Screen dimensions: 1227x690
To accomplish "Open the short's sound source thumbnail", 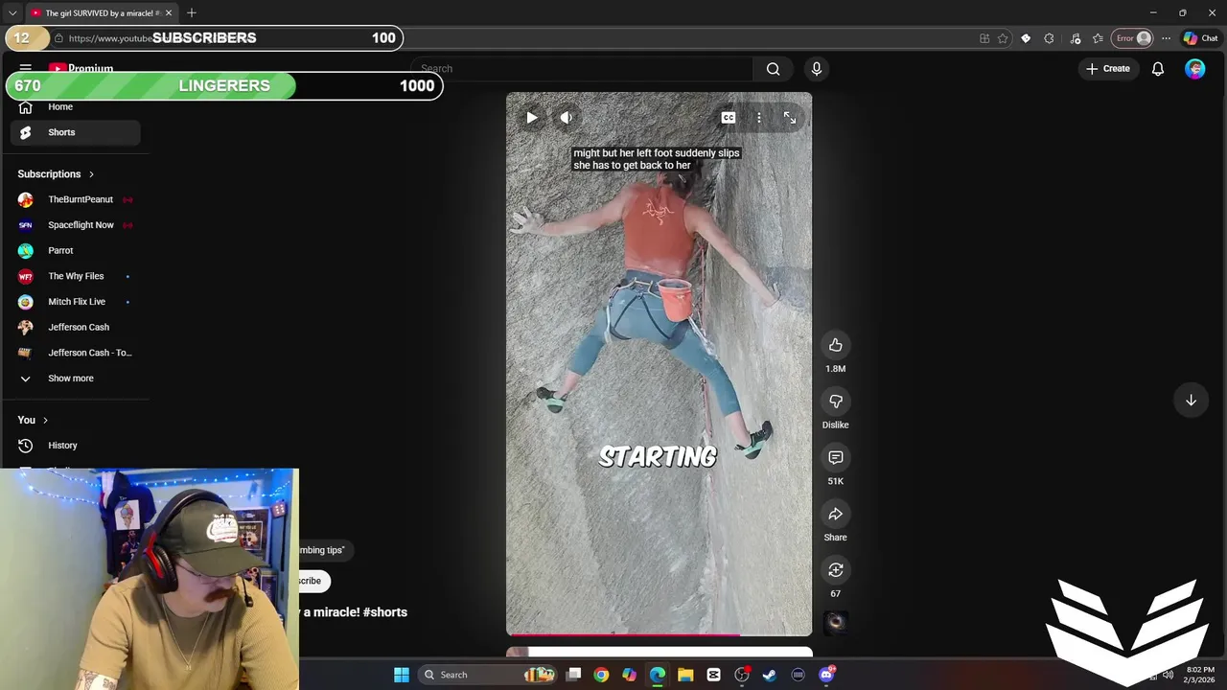I will (x=836, y=622).
